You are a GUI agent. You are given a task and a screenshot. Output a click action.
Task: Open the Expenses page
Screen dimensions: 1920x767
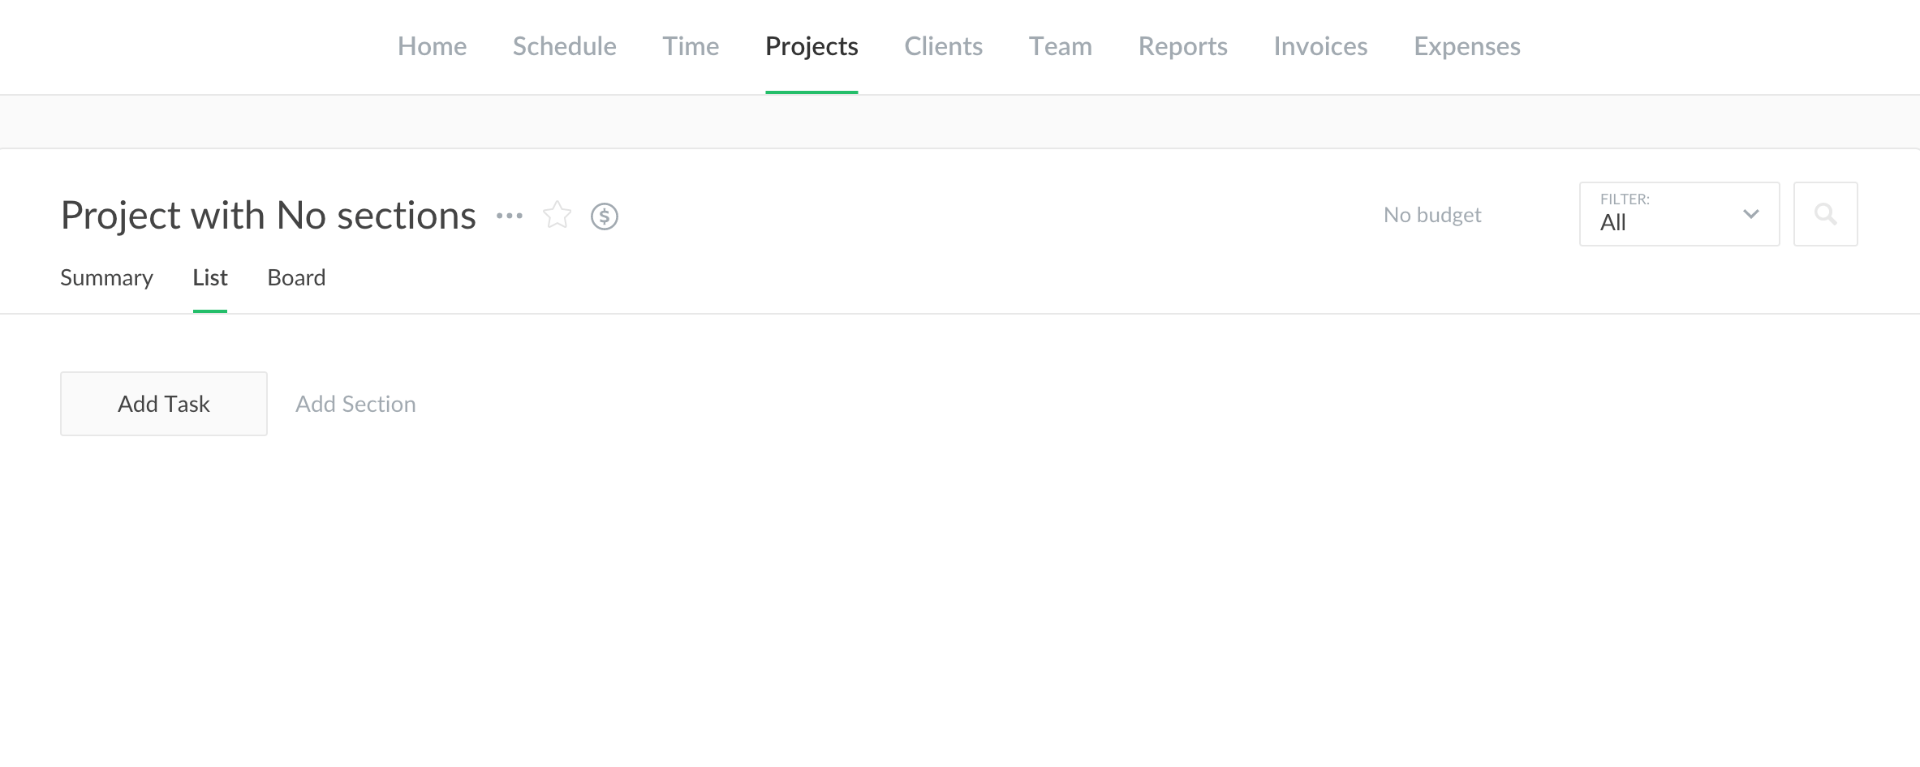click(x=1466, y=46)
